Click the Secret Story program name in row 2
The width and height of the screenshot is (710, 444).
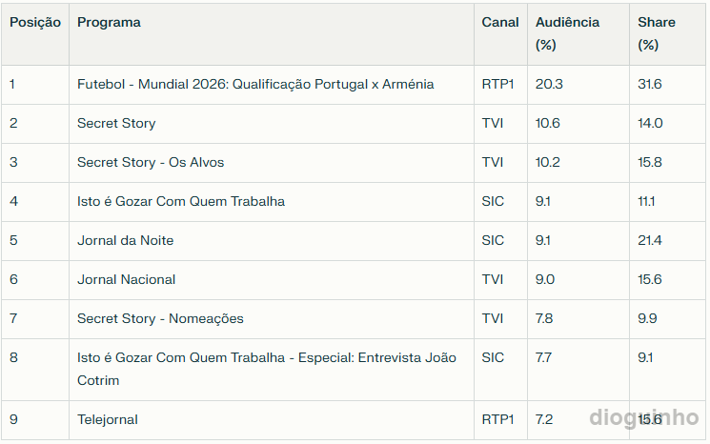[x=116, y=123]
